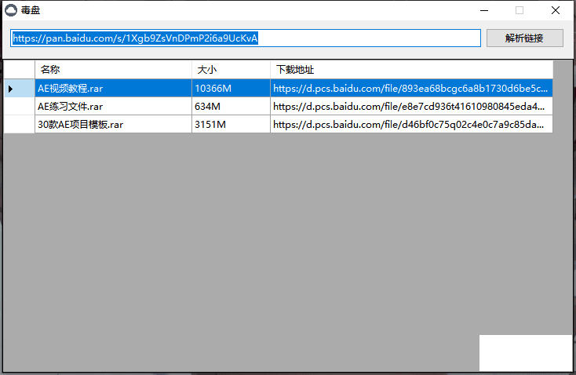Click the select-all corner cell of the table
This screenshot has width=576, height=375.
tap(19, 69)
